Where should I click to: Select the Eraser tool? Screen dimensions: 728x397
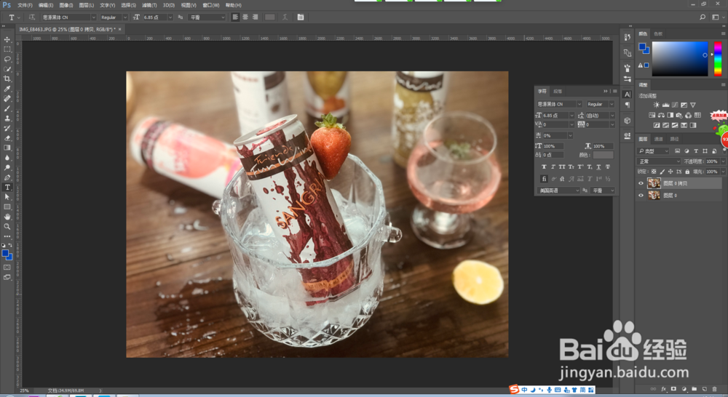click(x=7, y=137)
